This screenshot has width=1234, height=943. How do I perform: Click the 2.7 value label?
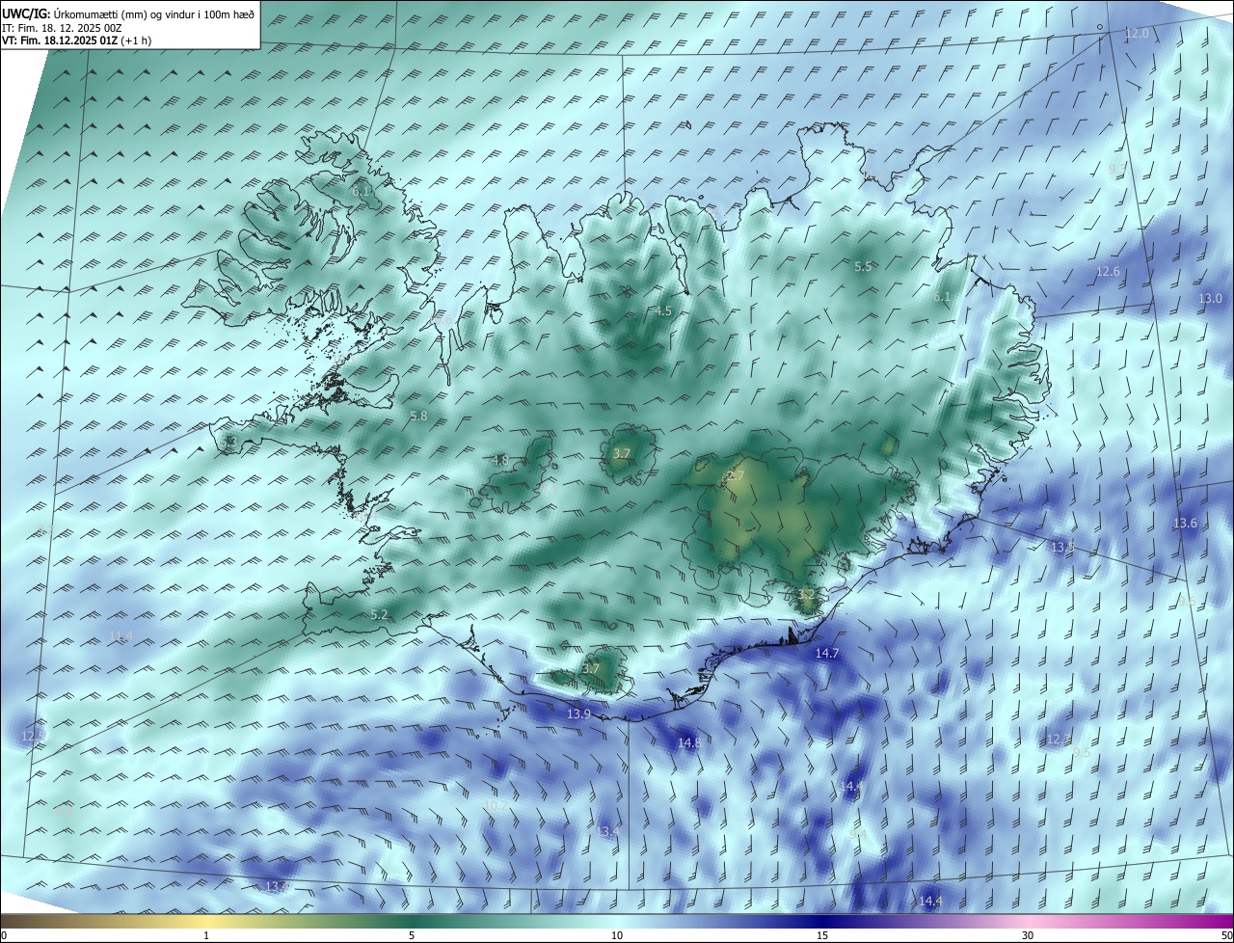(x=737, y=475)
